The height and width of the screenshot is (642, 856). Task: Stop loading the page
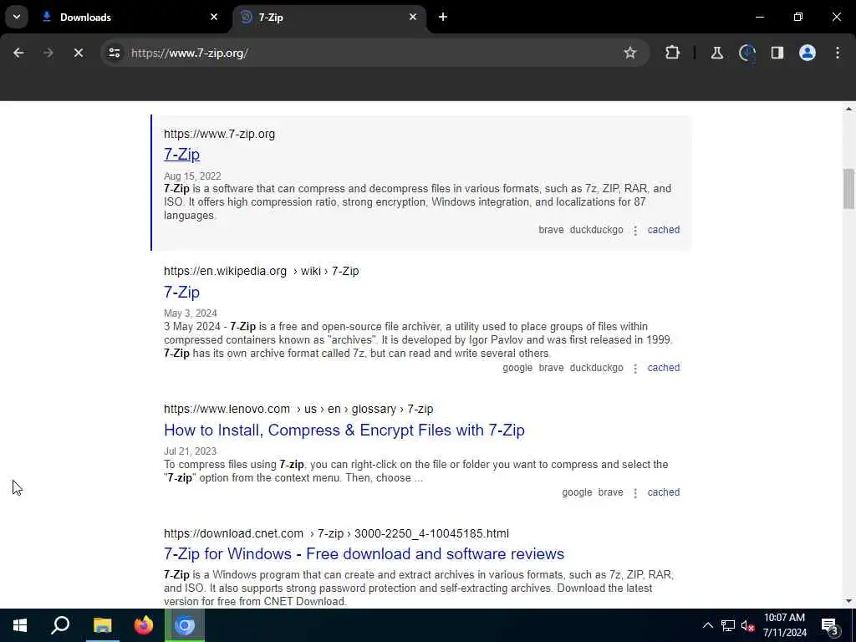(x=79, y=53)
